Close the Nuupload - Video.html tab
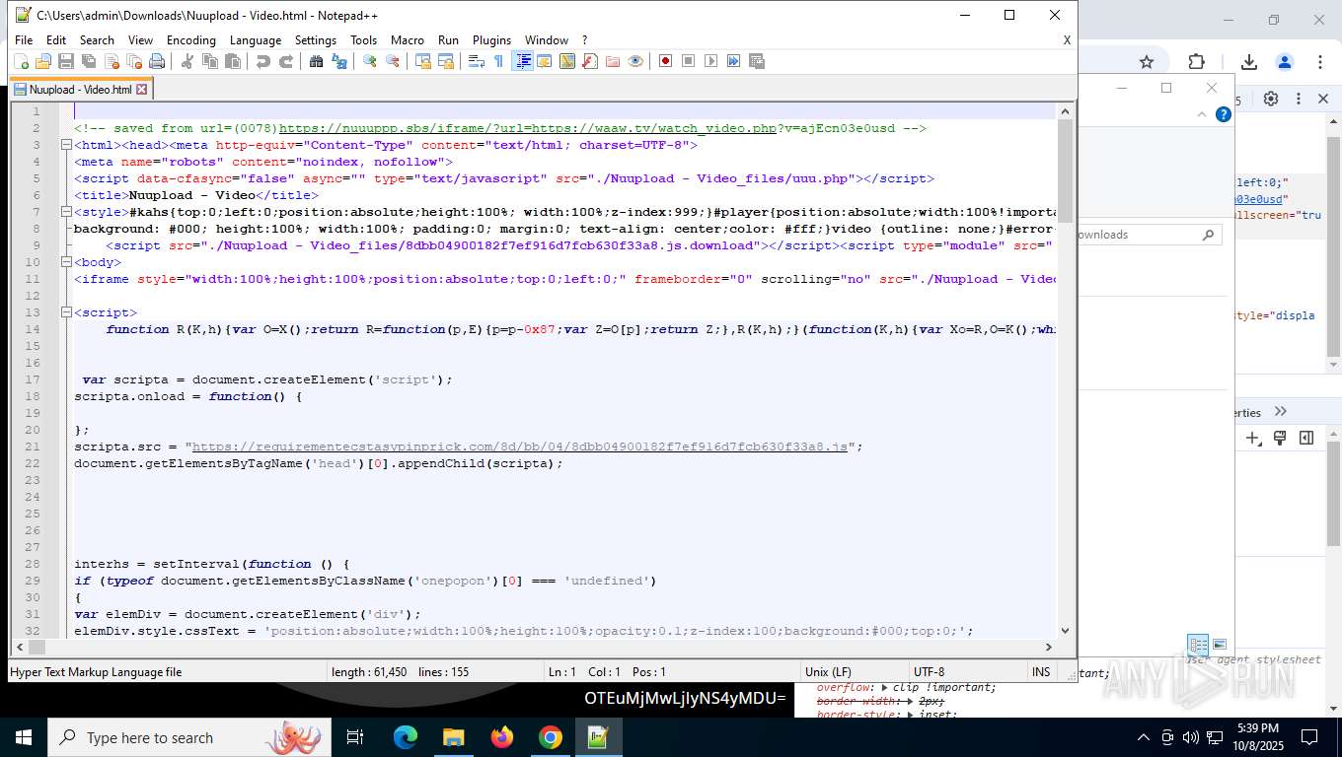Screen dimensions: 1342x757 click(x=141, y=89)
